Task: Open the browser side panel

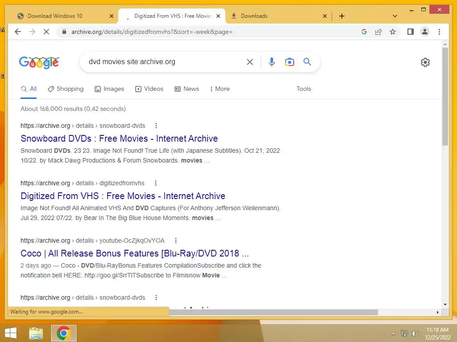Action: [x=411, y=32]
